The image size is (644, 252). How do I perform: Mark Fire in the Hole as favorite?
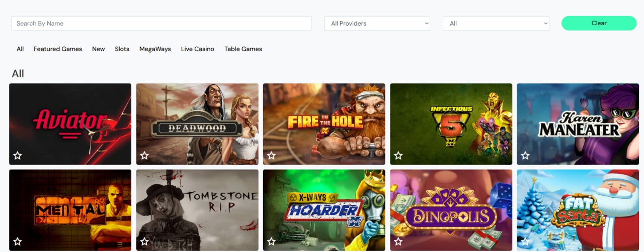[271, 156]
